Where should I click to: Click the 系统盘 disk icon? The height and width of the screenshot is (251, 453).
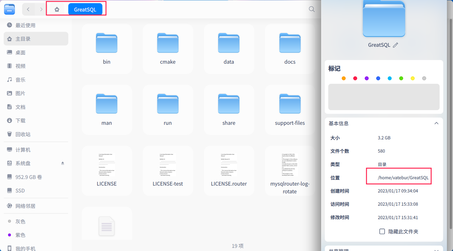click(x=9, y=163)
